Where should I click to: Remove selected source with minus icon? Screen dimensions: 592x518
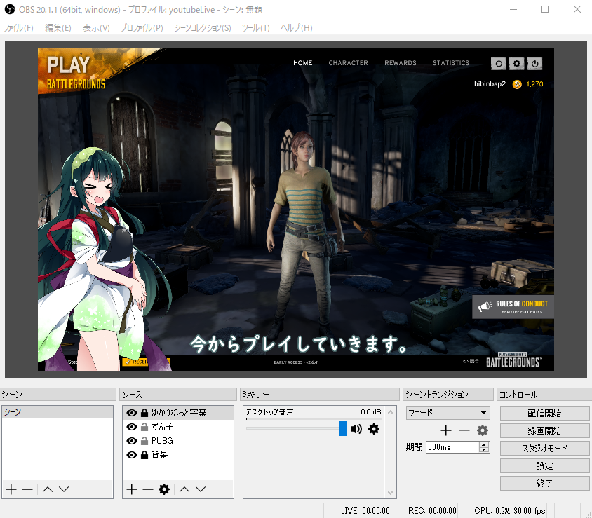147,489
